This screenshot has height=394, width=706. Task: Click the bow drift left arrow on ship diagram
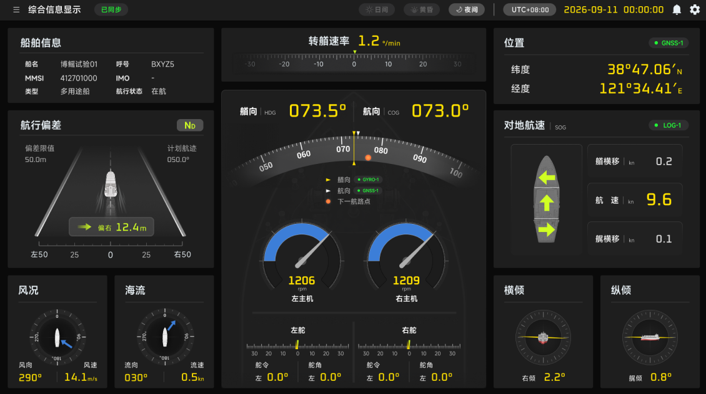click(547, 178)
